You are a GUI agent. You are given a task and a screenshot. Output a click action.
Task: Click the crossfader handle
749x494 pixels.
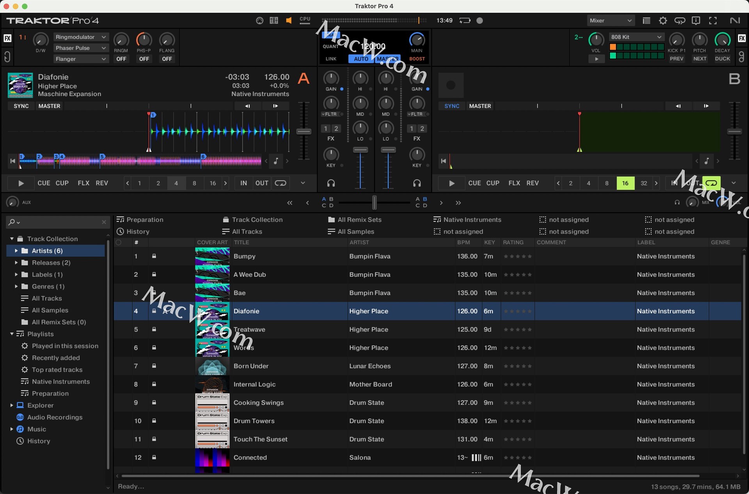click(x=374, y=203)
